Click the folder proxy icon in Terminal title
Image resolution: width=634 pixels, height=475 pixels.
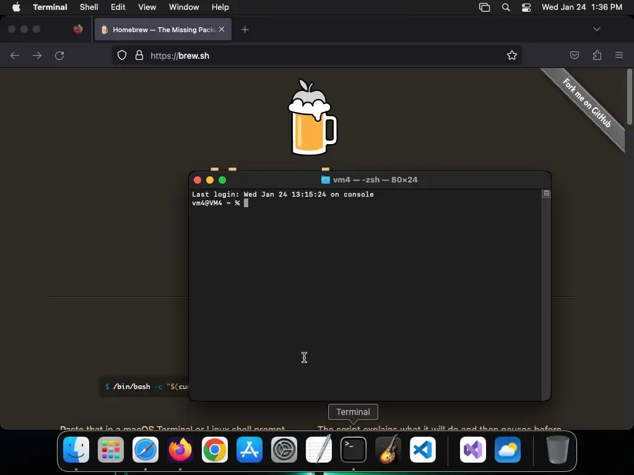(x=325, y=180)
